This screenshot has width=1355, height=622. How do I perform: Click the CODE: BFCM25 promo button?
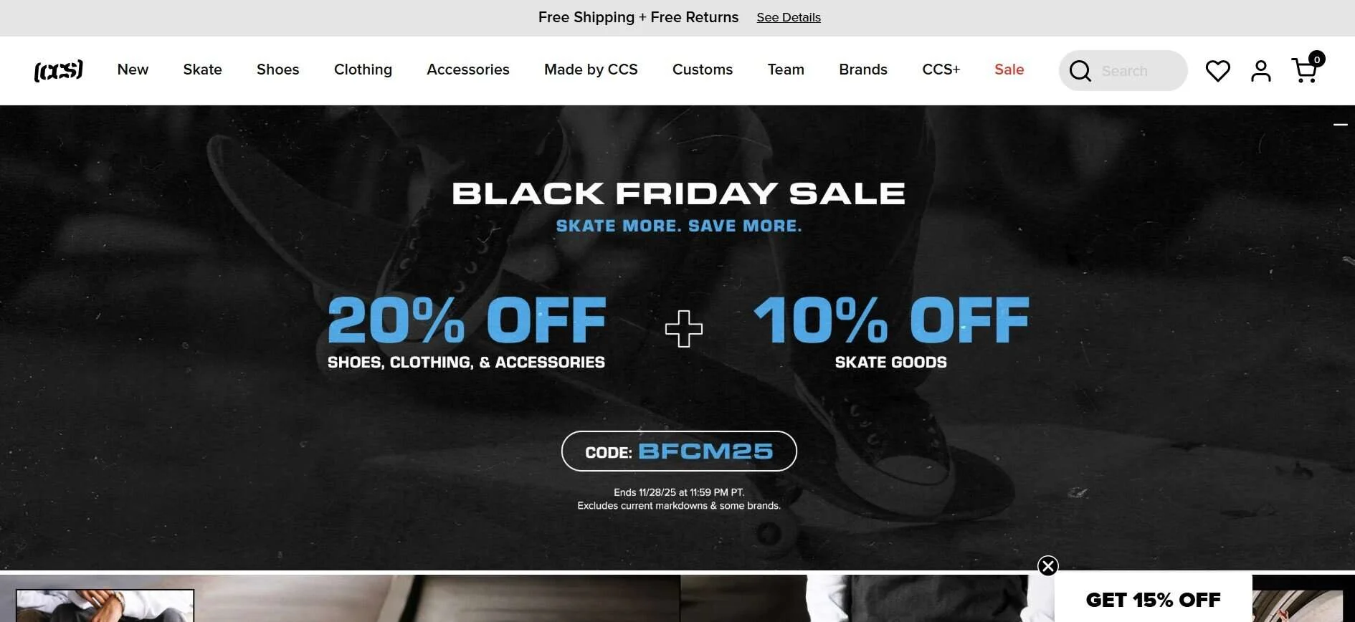coord(679,451)
